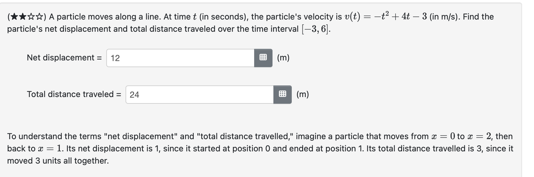
Task: Click the (m) unit label for Net displacement
Action: [283, 58]
